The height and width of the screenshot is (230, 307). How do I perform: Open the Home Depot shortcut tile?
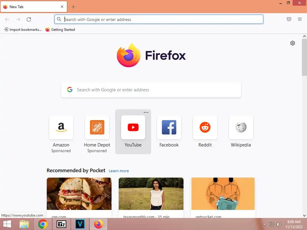tap(97, 128)
